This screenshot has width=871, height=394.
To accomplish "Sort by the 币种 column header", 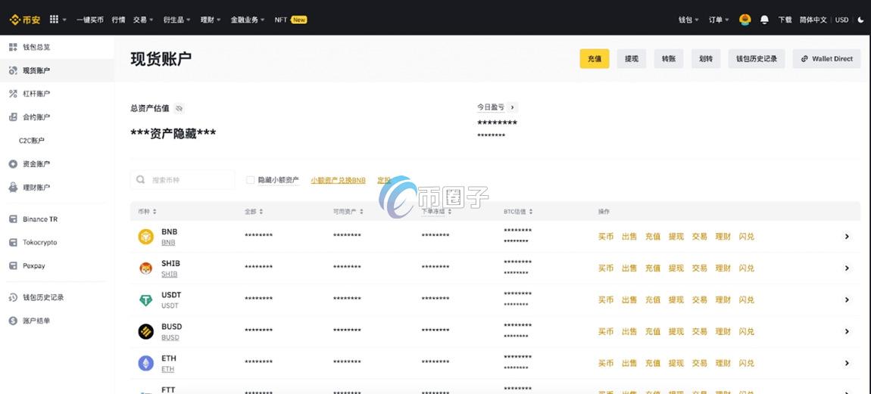I will pyautogui.click(x=147, y=212).
